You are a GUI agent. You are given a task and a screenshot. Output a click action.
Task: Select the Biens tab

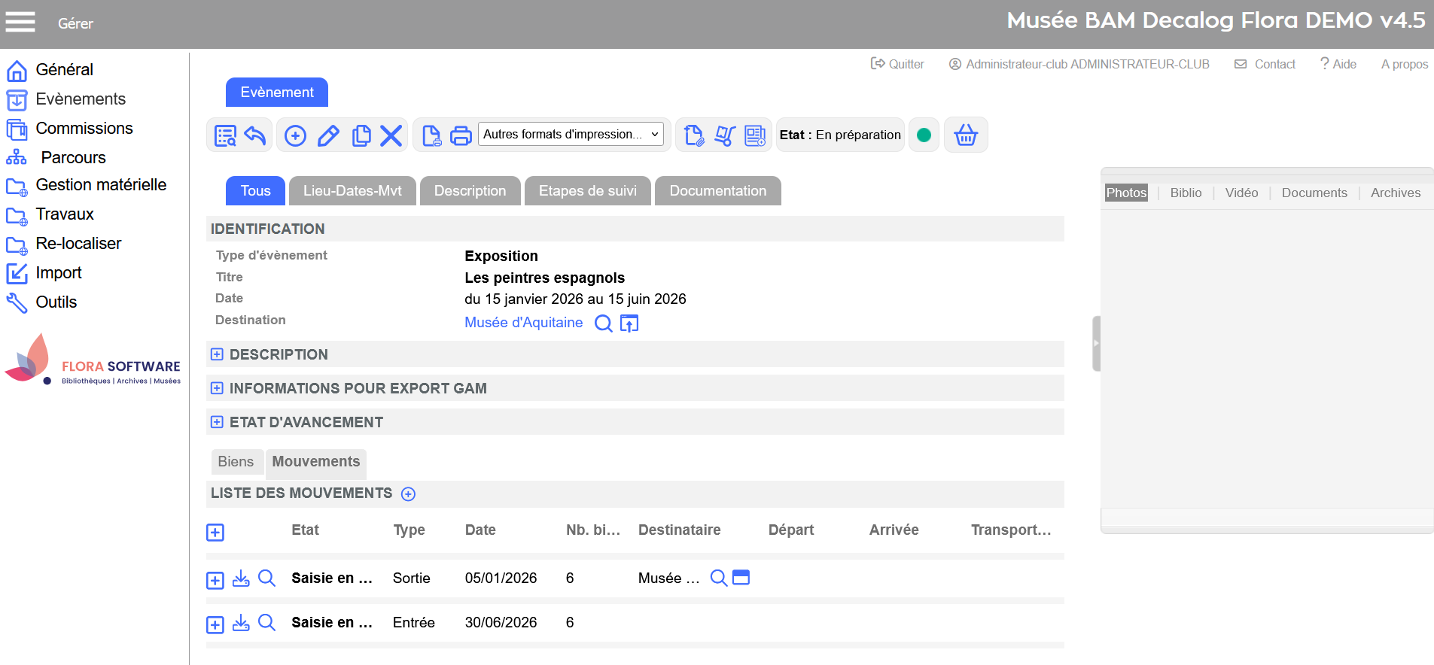click(236, 462)
